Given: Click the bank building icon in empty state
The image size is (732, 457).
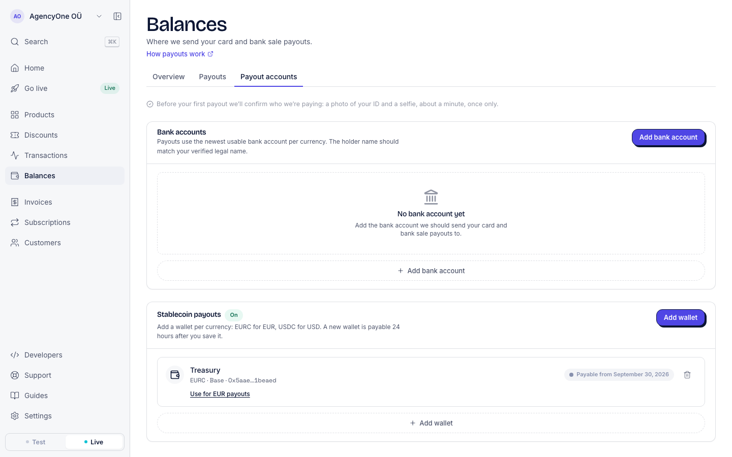Looking at the screenshot, I should click(431, 197).
